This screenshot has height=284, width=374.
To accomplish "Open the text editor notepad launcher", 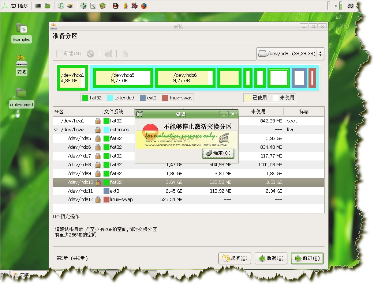I will click(93, 6).
